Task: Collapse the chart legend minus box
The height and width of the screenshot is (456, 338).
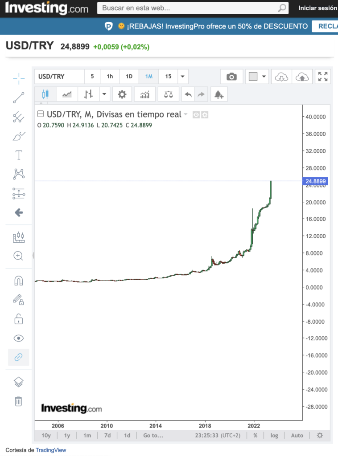Action: pos(41,114)
